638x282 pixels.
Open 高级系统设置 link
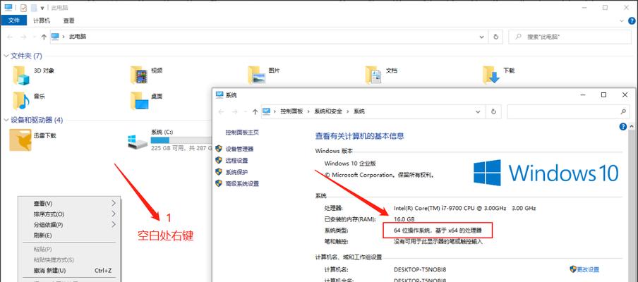click(x=242, y=184)
